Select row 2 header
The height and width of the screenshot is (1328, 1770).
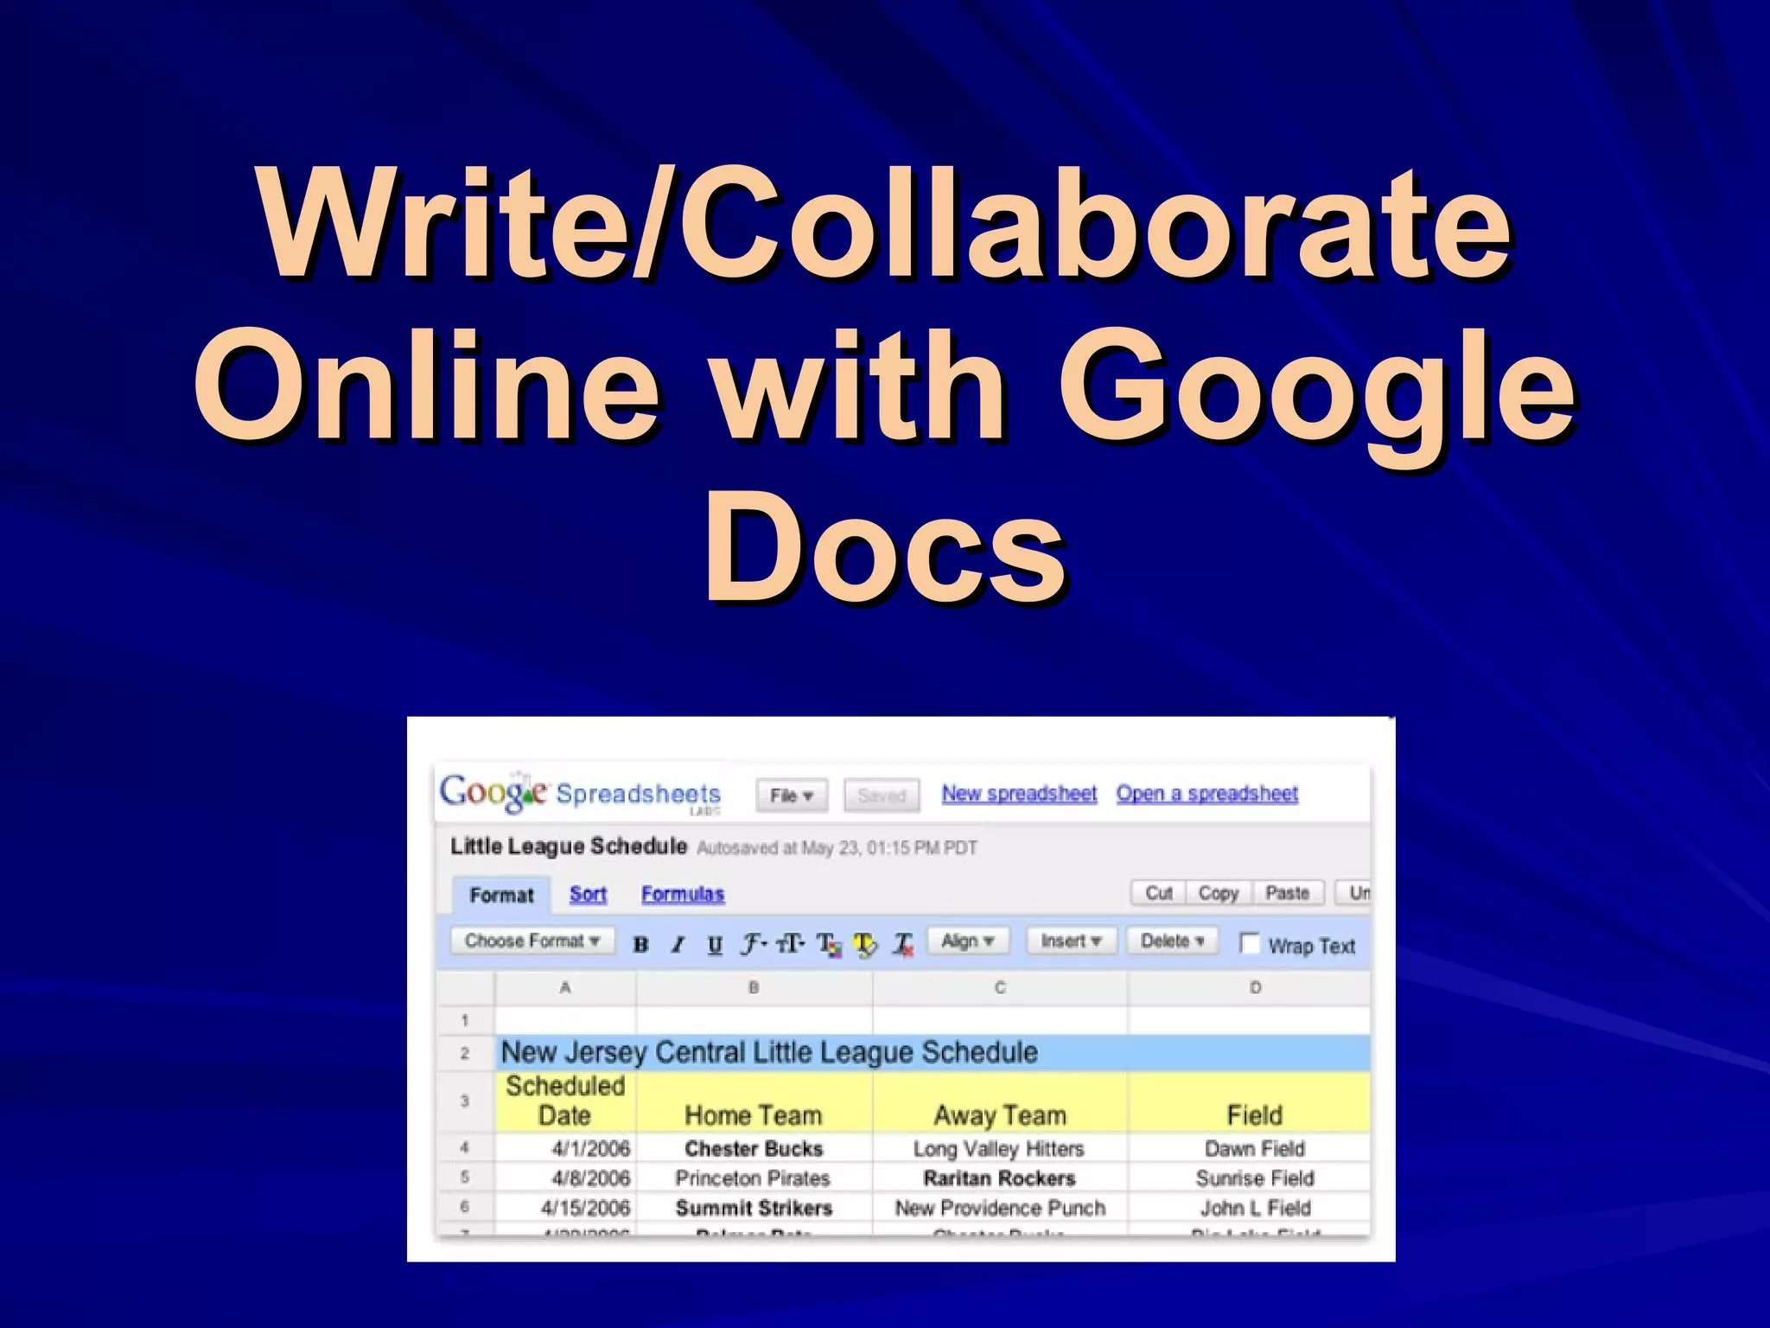(x=465, y=1053)
